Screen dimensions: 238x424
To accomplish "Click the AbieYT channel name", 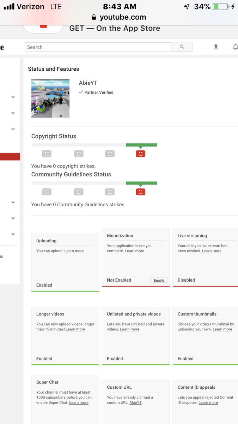I will (x=88, y=83).
